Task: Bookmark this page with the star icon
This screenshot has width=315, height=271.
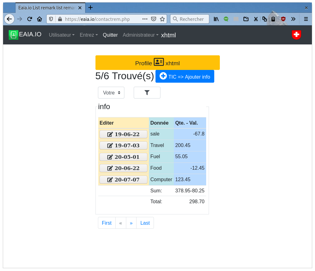Action: click(162, 19)
